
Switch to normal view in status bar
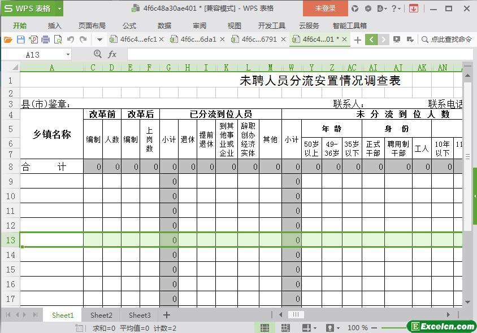coord(264,328)
